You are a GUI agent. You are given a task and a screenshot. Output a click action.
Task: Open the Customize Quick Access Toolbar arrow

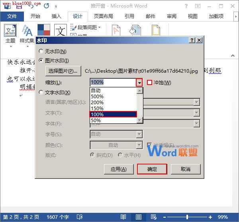point(56,6)
